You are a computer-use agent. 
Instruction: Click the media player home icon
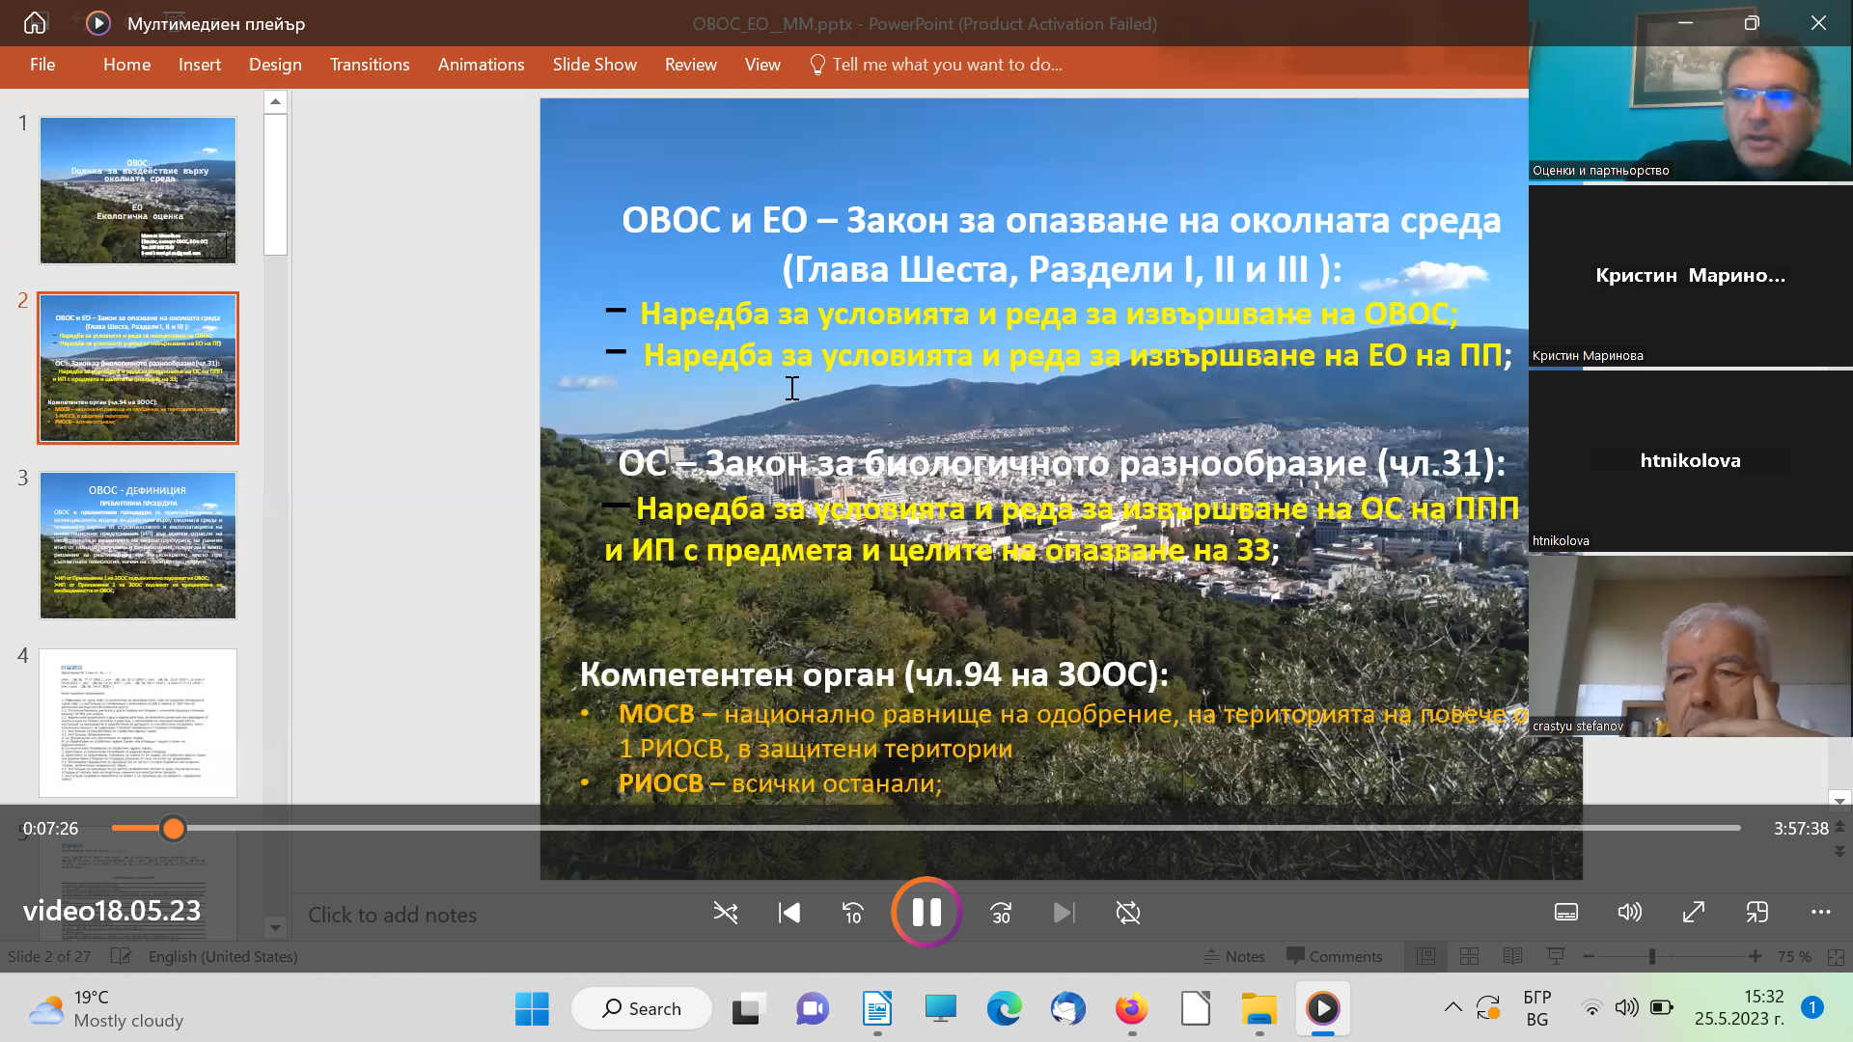click(35, 23)
